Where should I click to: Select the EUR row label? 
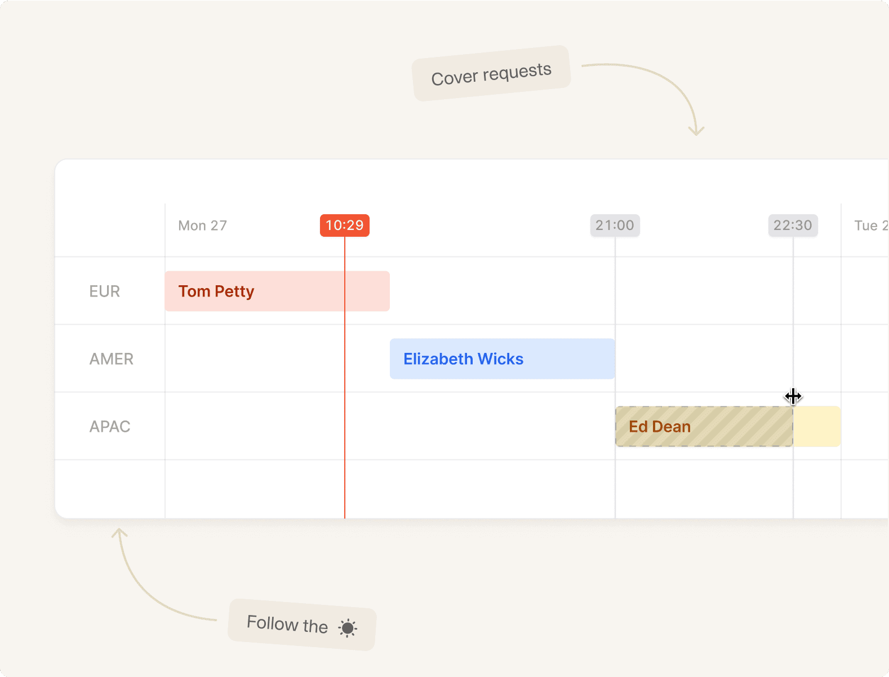105,291
